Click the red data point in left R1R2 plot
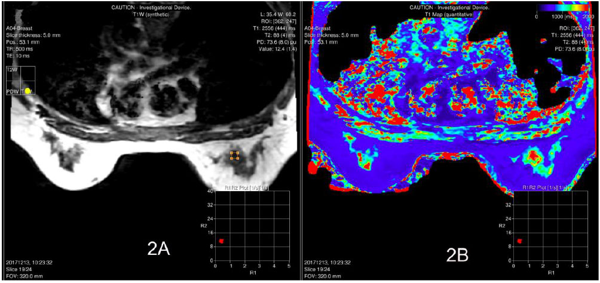Image resolution: width=600 pixels, height=283 pixels. click(221, 241)
